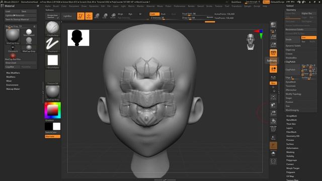Image resolution: width=322 pixels, height=181 pixels.
Task: Expand the Modifiers section in Material
Action: 11,77
